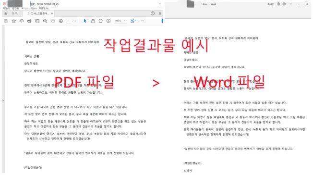Image resolution: width=313 pixels, height=175 pixels.
Task: Click '안녕하세요.' line in the PDF
Action: coord(31,63)
